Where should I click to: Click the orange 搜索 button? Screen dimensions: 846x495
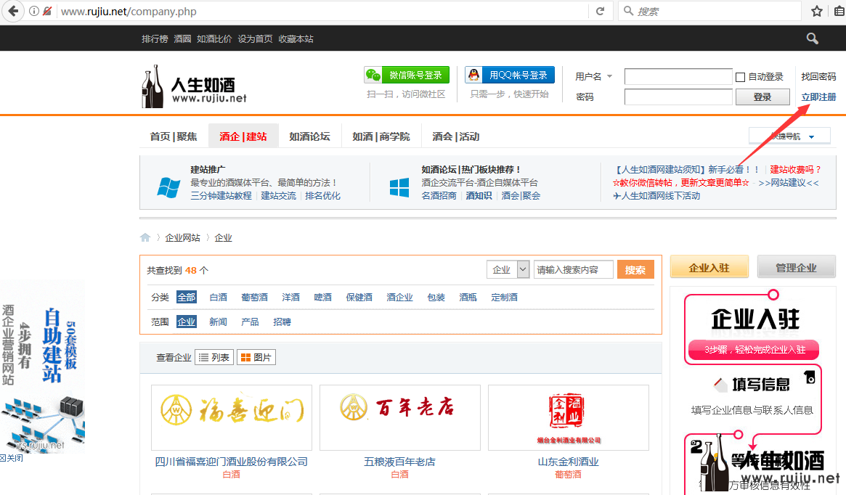[x=635, y=269]
